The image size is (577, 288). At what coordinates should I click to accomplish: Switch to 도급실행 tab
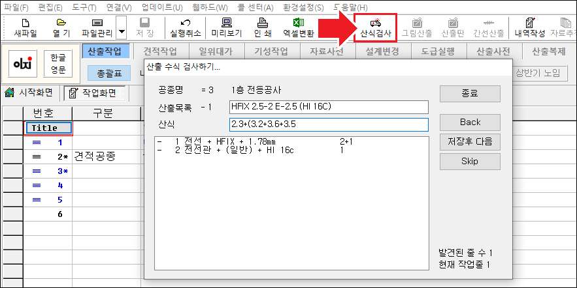coord(438,51)
